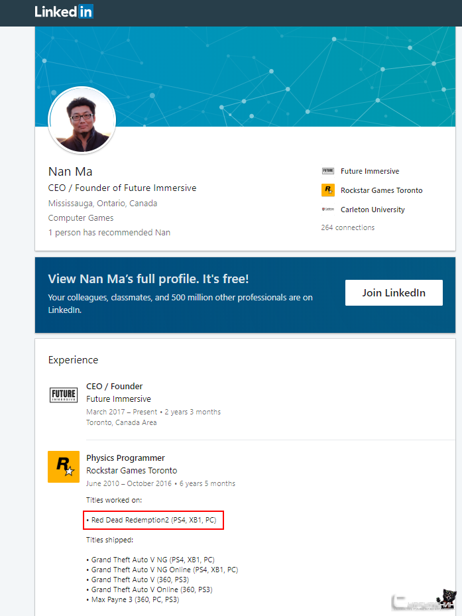Screen dimensions: 462x616
Task: Click the Join LinkedIn button
Action: pyautogui.click(x=394, y=292)
